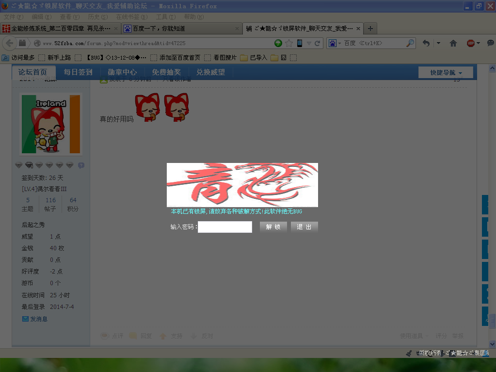
Task: Click the 回复 reply link
Action: 146,336
